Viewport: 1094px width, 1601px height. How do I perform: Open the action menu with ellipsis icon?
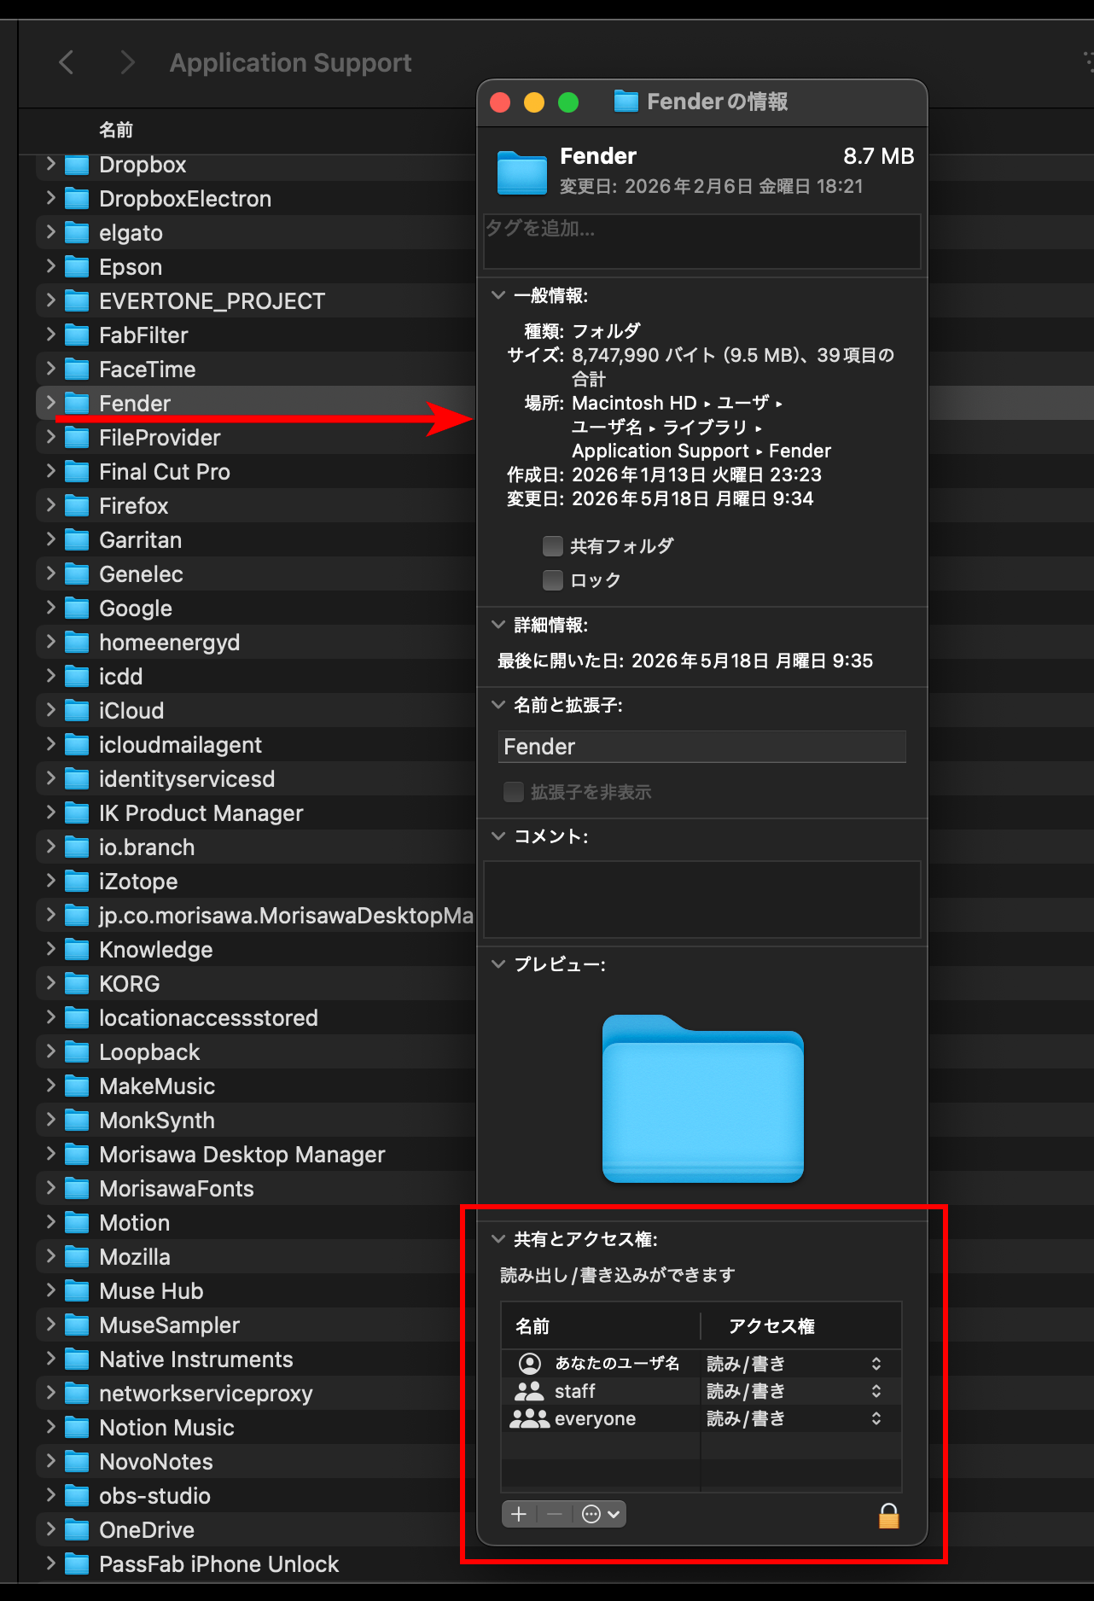(601, 1514)
